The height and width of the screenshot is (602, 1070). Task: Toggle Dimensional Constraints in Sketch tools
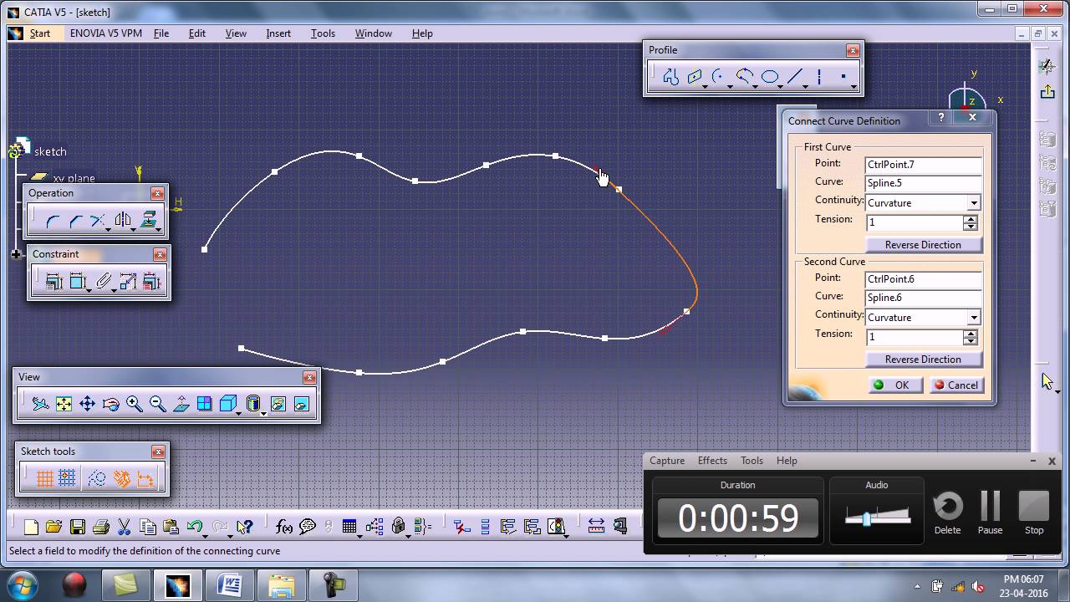(145, 478)
